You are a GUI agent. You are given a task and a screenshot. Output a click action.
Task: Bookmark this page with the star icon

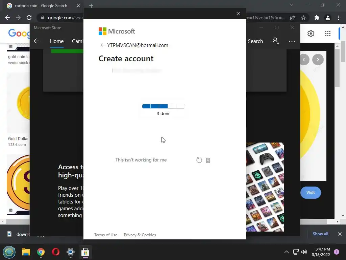point(303,18)
